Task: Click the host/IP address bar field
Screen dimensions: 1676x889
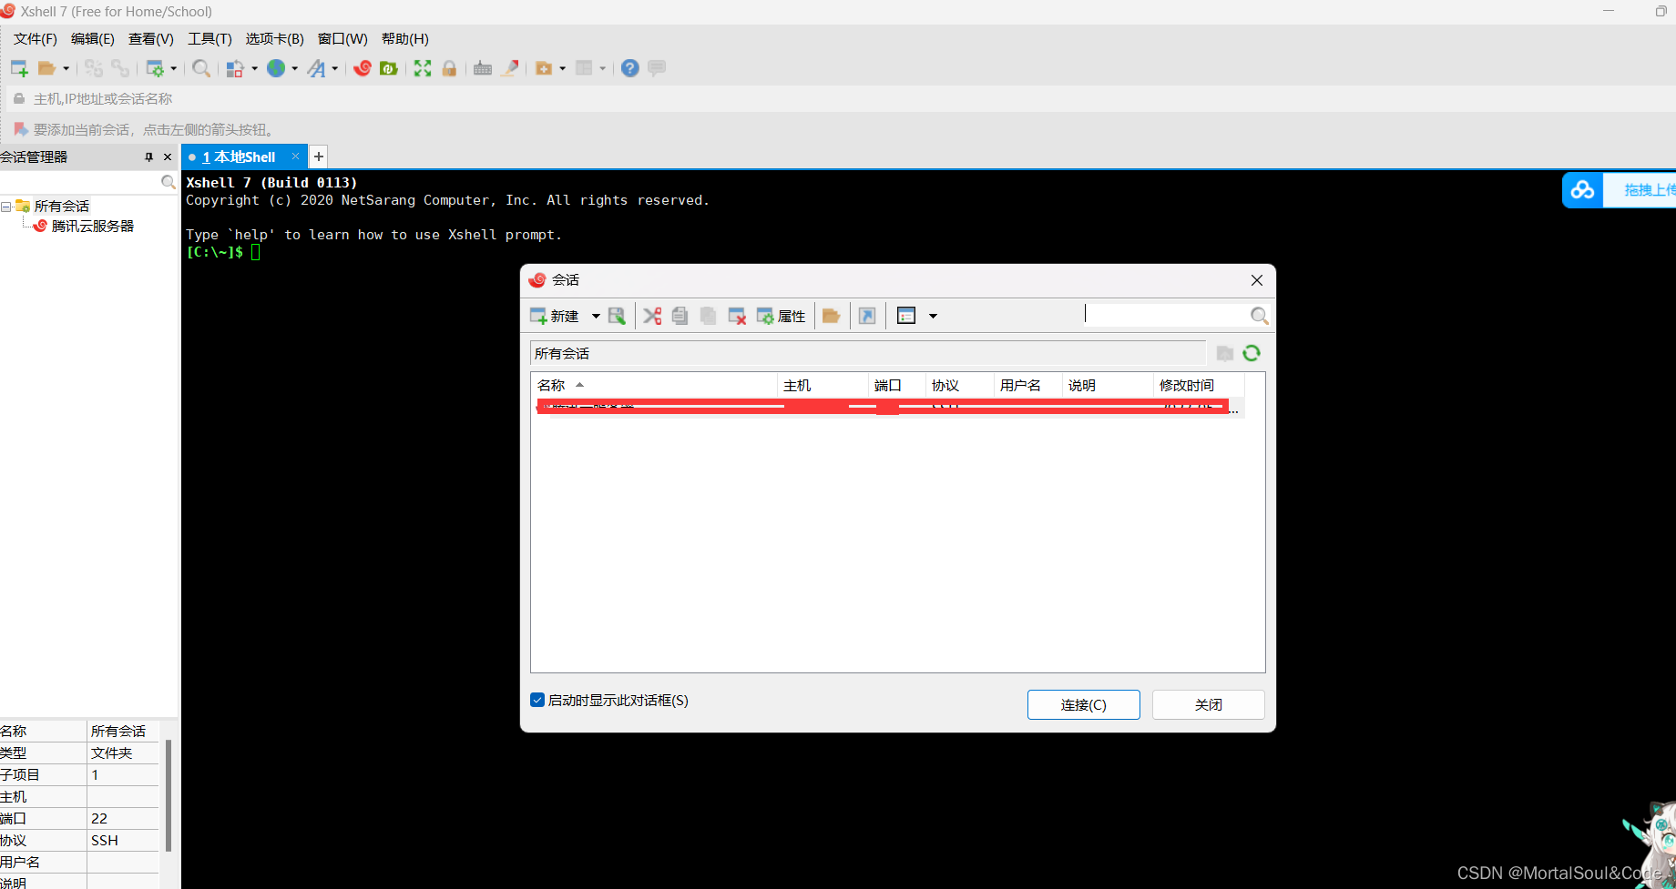Action: click(x=838, y=98)
